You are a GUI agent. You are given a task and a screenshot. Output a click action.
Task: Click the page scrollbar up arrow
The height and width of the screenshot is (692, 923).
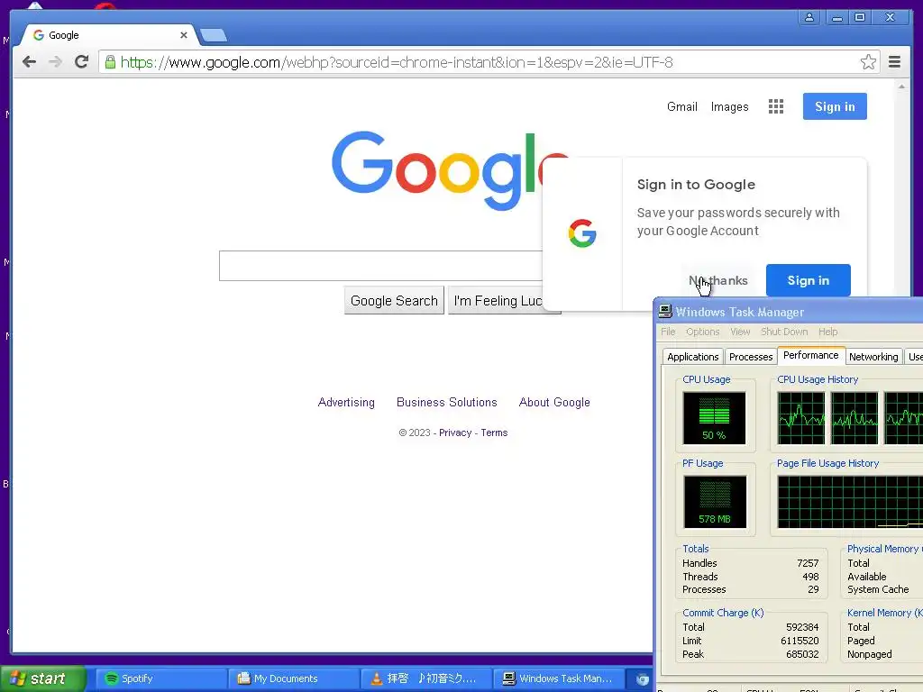901,86
